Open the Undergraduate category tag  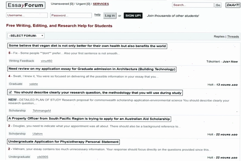[19, 157]
